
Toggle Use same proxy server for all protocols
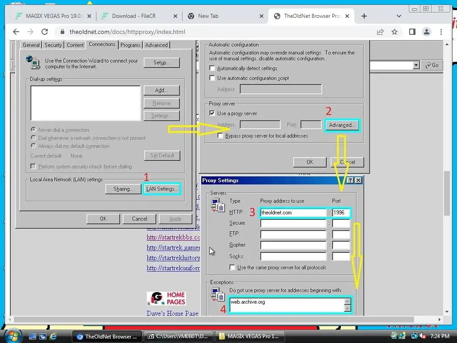coord(232,267)
